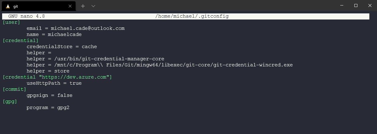The width and height of the screenshot is (377, 134).
Task: Close the git tab
Action: (70, 6)
